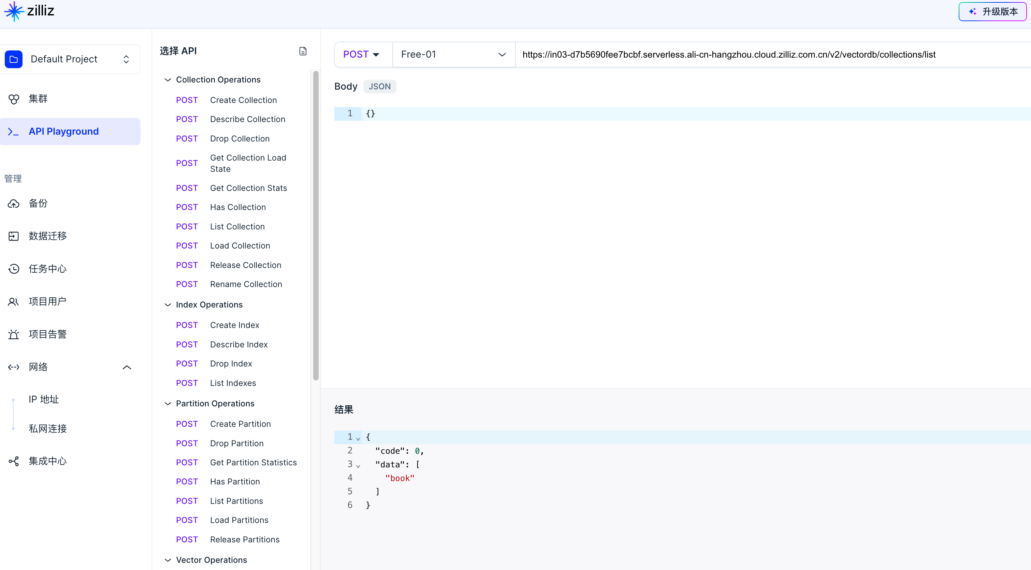The image size is (1031, 570).
Task: Open the Default Project switcher
Action: (70, 59)
